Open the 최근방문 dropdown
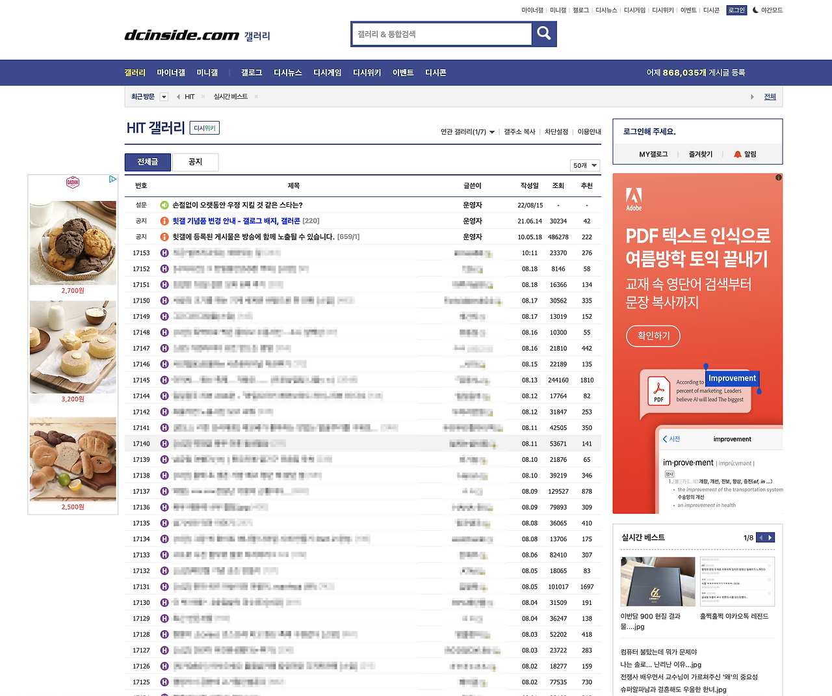The width and height of the screenshot is (832, 696). (x=162, y=96)
